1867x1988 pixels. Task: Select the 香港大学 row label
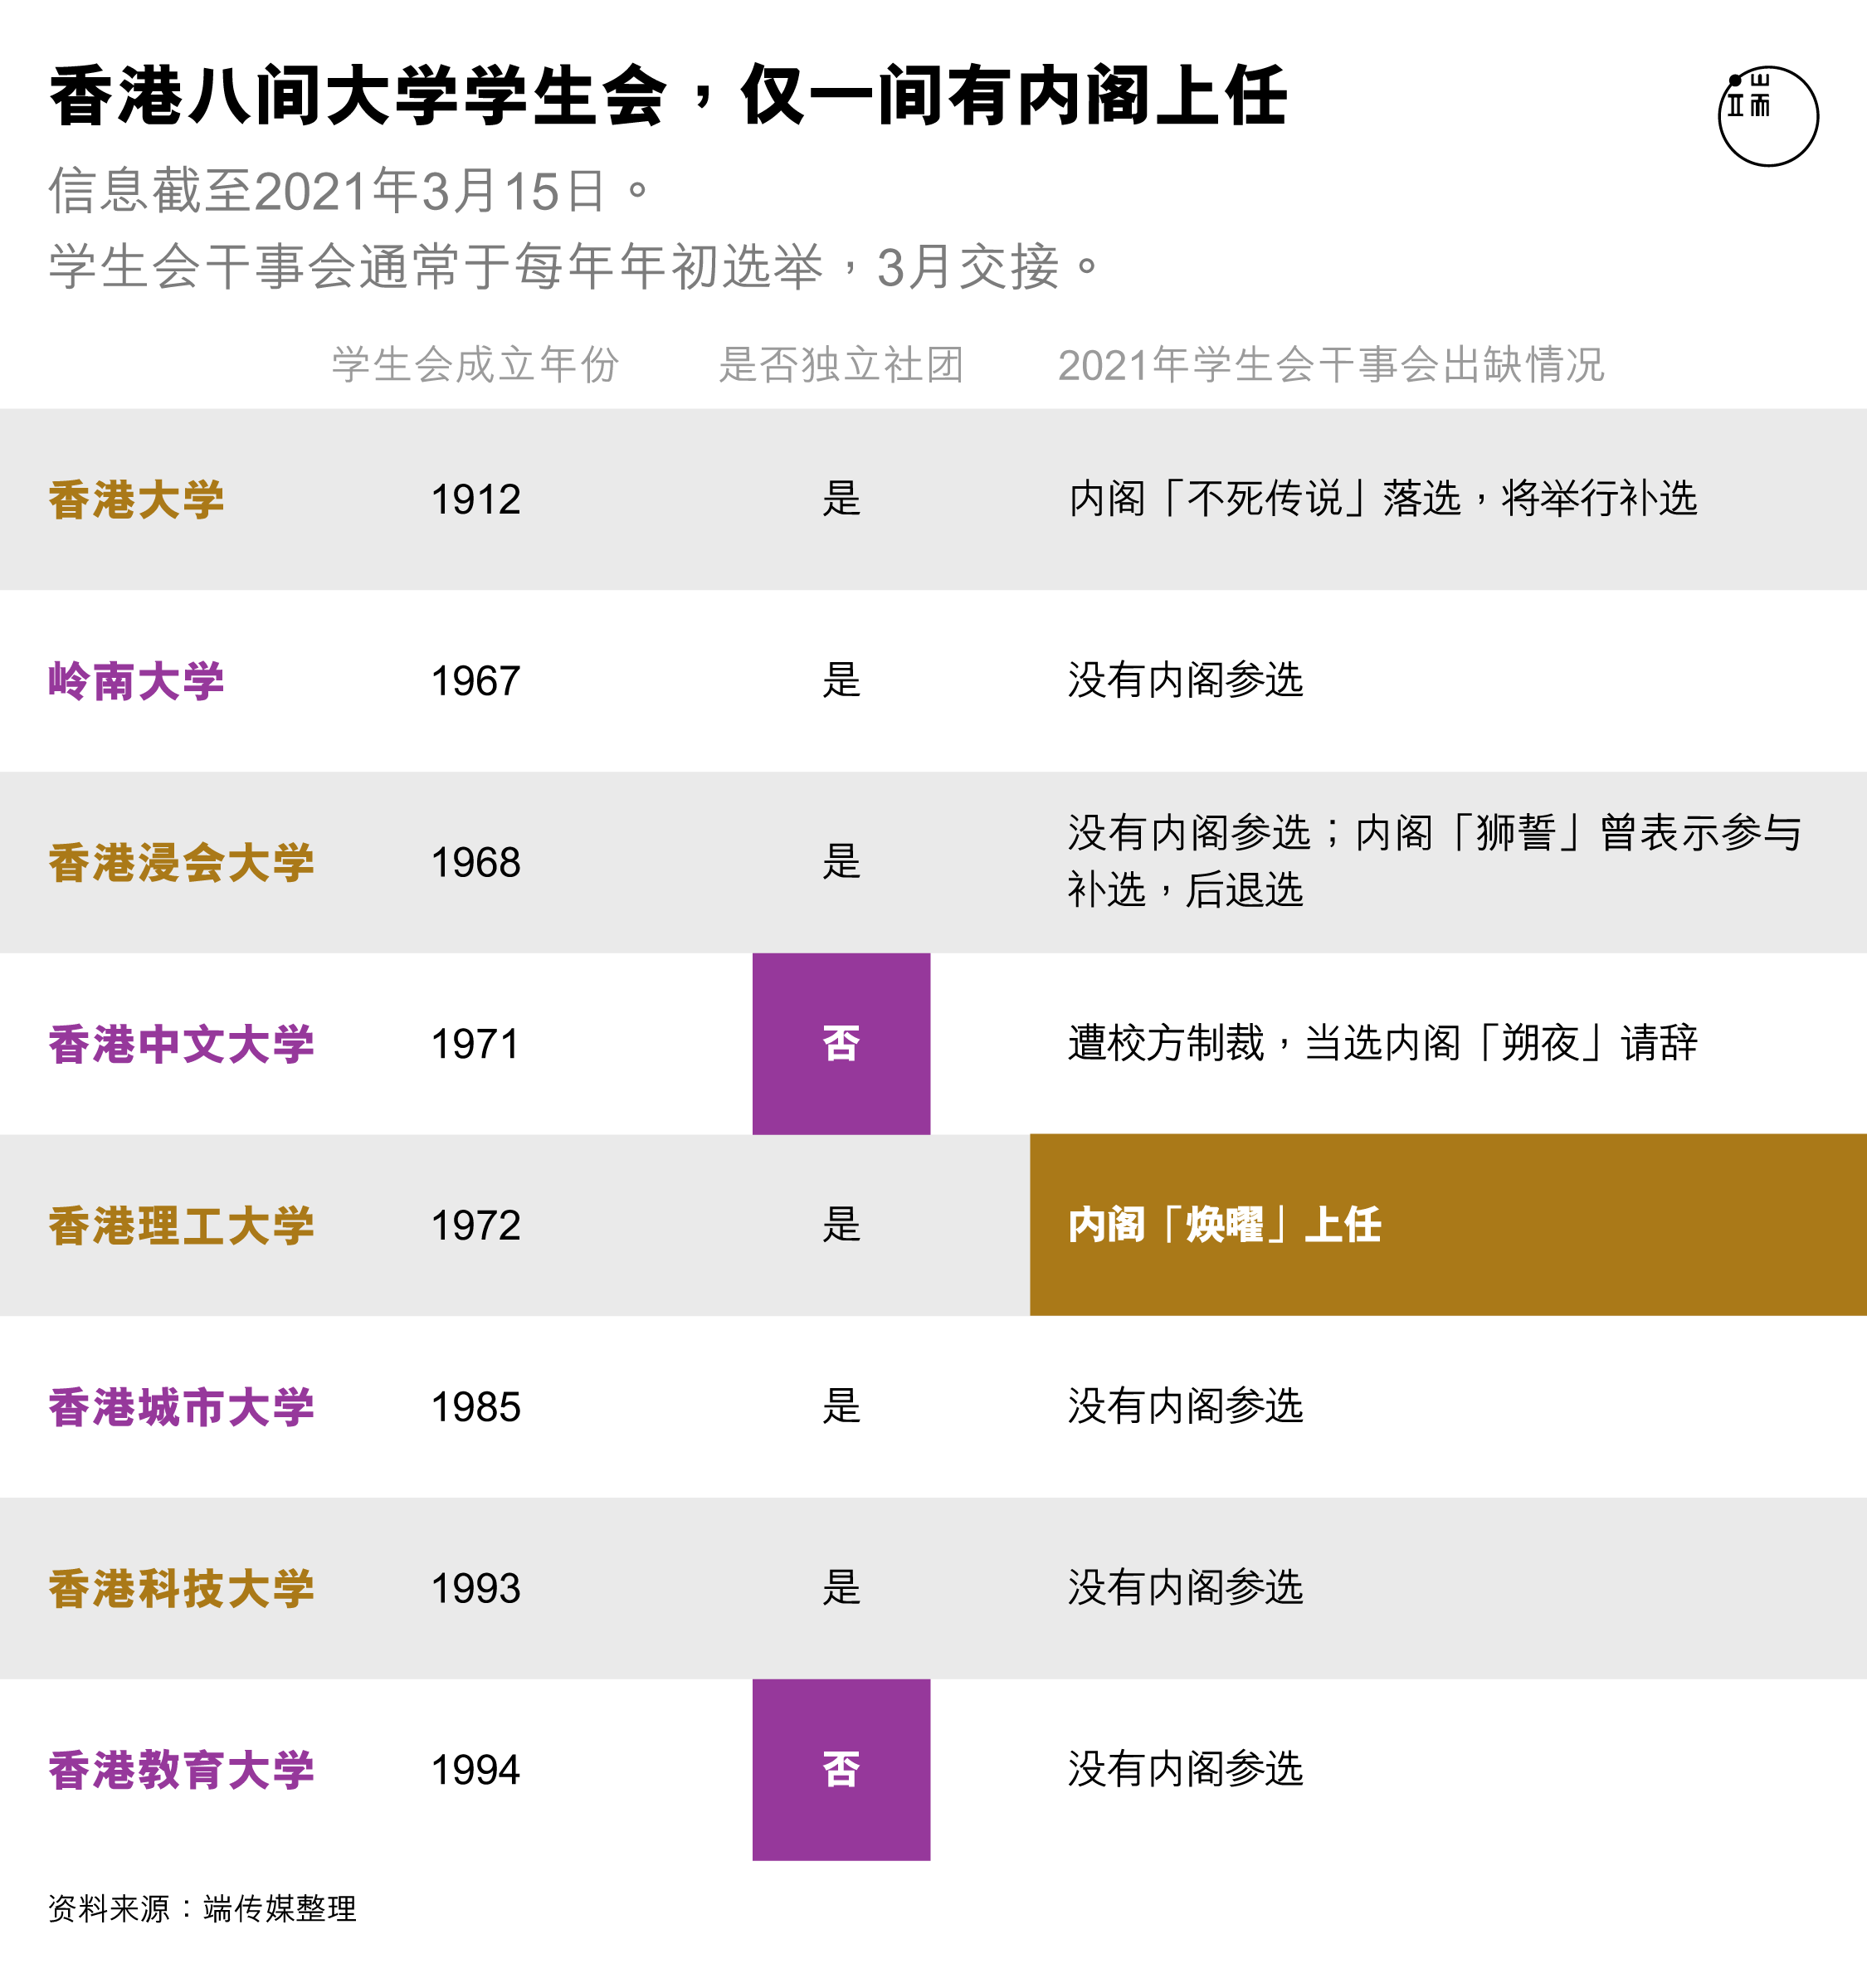pos(137,500)
